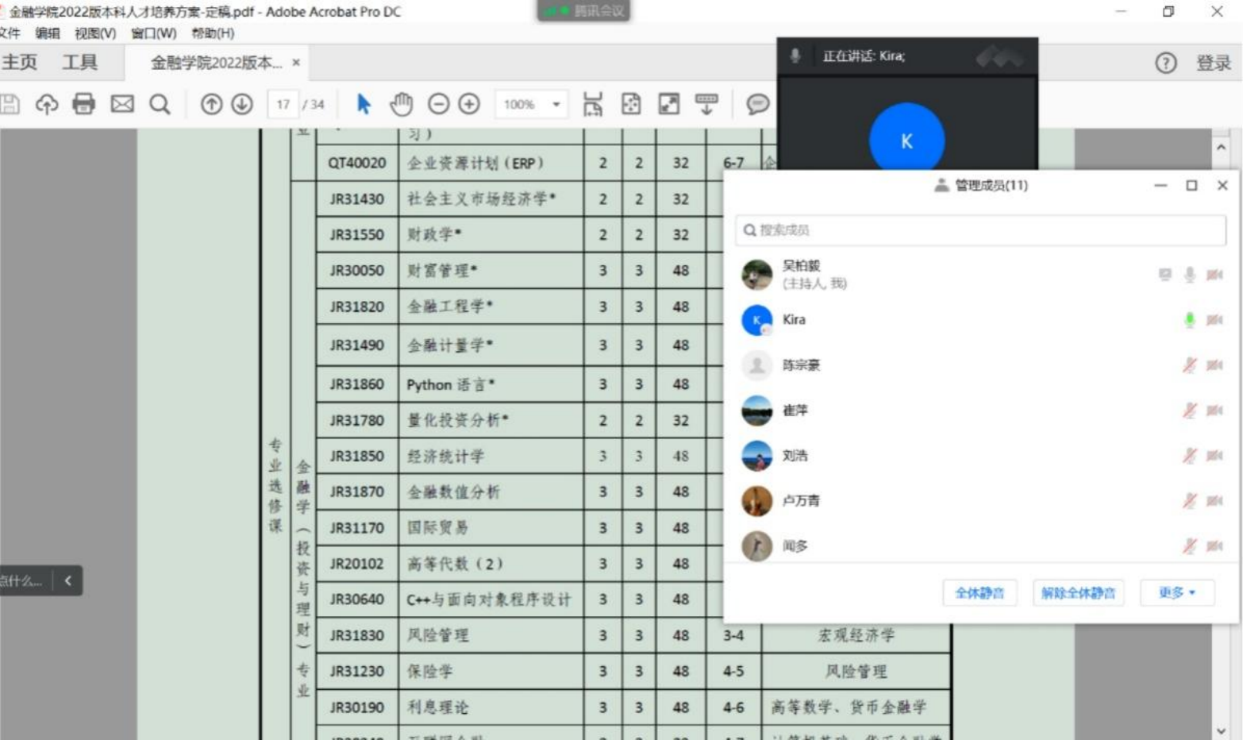1243x740 pixels.
Task: Click the 全体静音 button
Action: pyautogui.click(x=979, y=593)
